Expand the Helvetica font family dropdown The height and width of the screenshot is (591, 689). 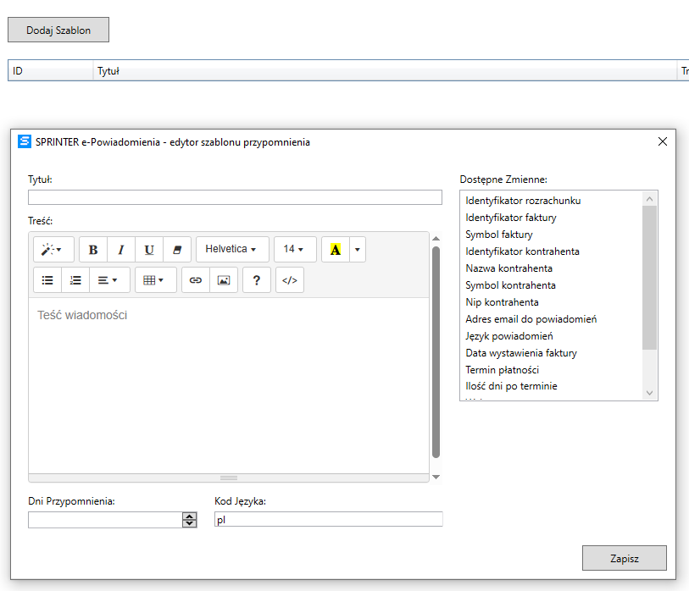[x=231, y=250]
